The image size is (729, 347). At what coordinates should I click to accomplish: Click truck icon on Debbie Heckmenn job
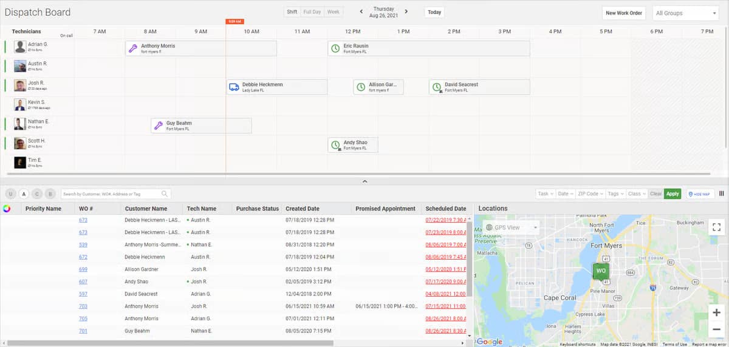tap(234, 87)
